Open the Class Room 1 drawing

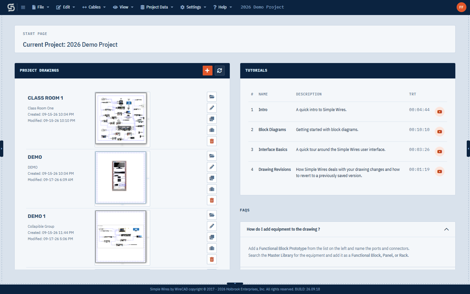(212, 97)
